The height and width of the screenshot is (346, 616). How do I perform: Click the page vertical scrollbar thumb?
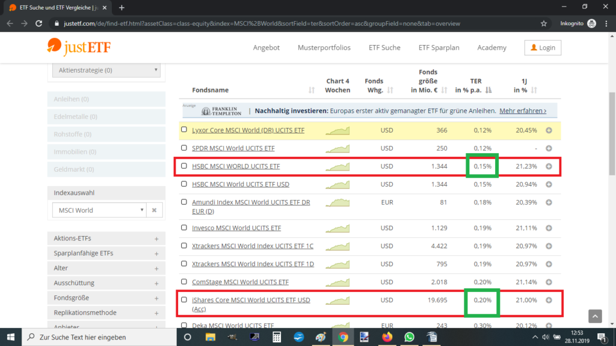pos(612,133)
